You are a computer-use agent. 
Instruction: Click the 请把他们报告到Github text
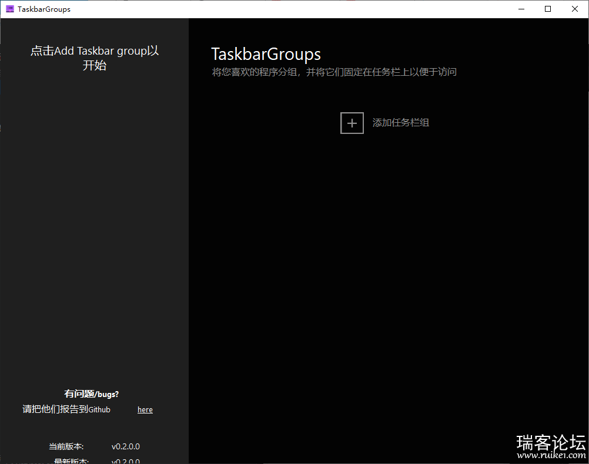[x=66, y=409]
